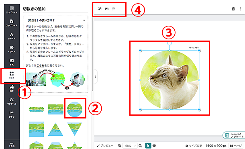The width and height of the screenshot is (245, 149).
Task: Choose the upward triangle cutout frame
Action: click(55, 129)
